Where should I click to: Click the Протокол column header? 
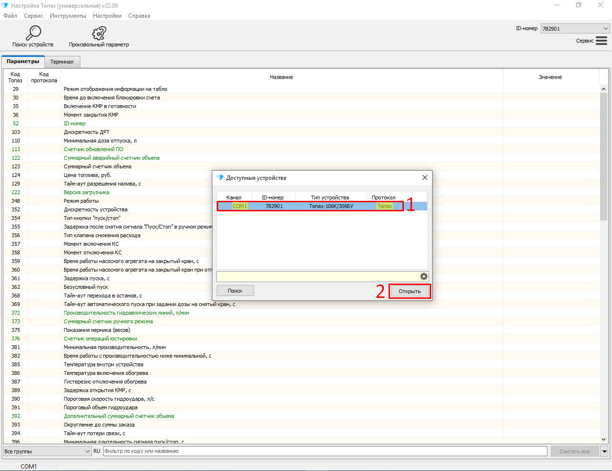(384, 197)
